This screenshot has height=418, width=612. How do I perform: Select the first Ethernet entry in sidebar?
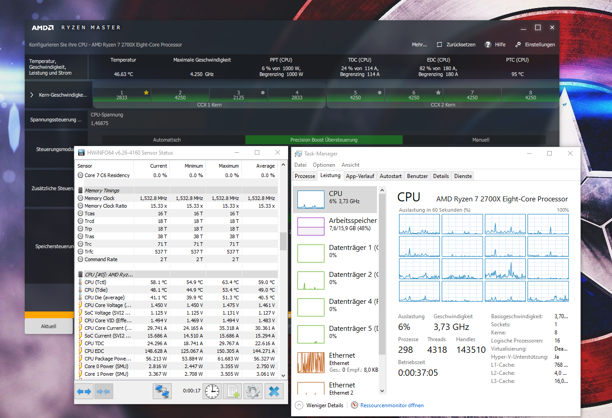[336, 362]
